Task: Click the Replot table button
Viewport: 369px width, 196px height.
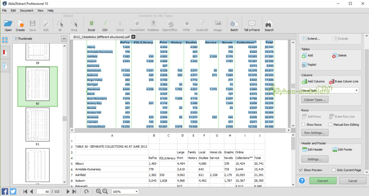Action: [309, 65]
